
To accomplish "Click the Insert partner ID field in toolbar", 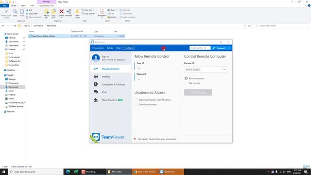I will [200, 48].
